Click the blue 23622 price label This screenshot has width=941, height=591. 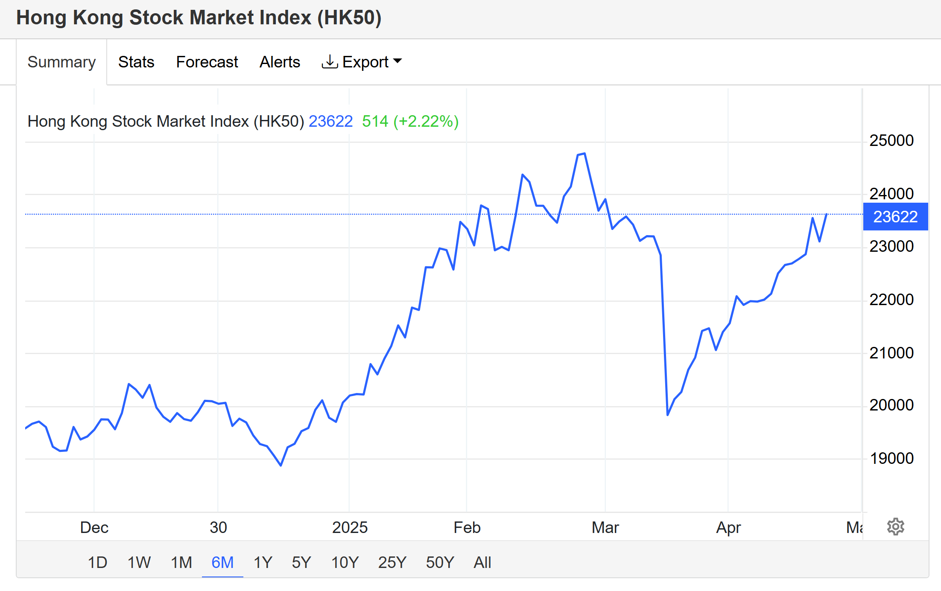pos(895,217)
